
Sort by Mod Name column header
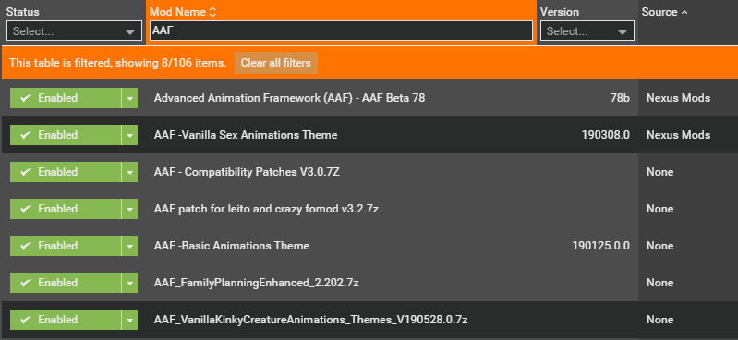tap(183, 12)
